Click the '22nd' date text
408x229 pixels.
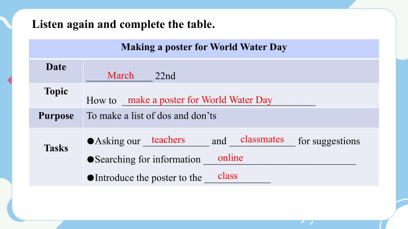[165, 76]
